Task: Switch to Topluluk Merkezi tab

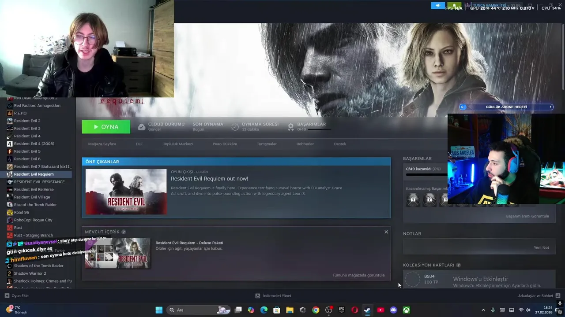Action: 178,144
